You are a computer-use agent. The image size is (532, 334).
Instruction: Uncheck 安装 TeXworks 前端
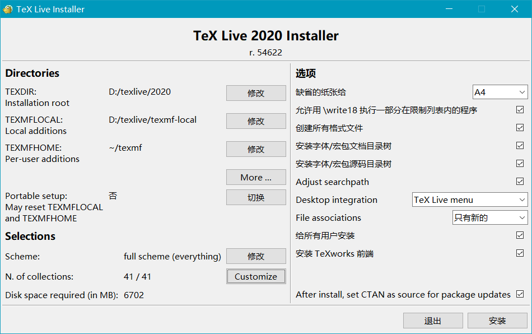(520, 253)
